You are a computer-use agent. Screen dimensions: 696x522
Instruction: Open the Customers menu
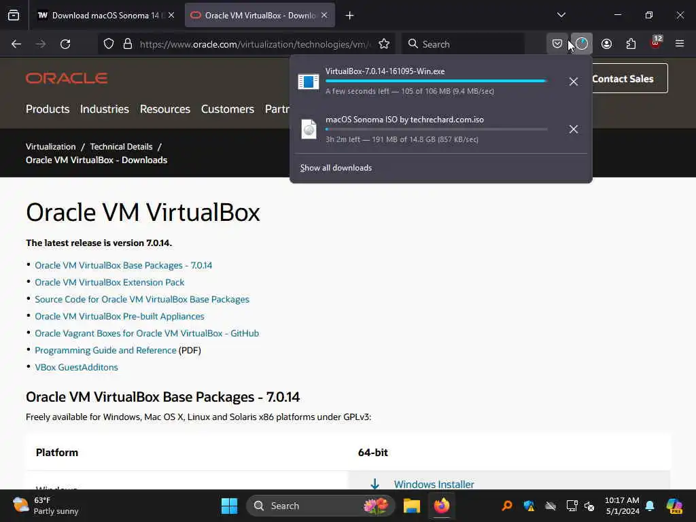(228, 109)
